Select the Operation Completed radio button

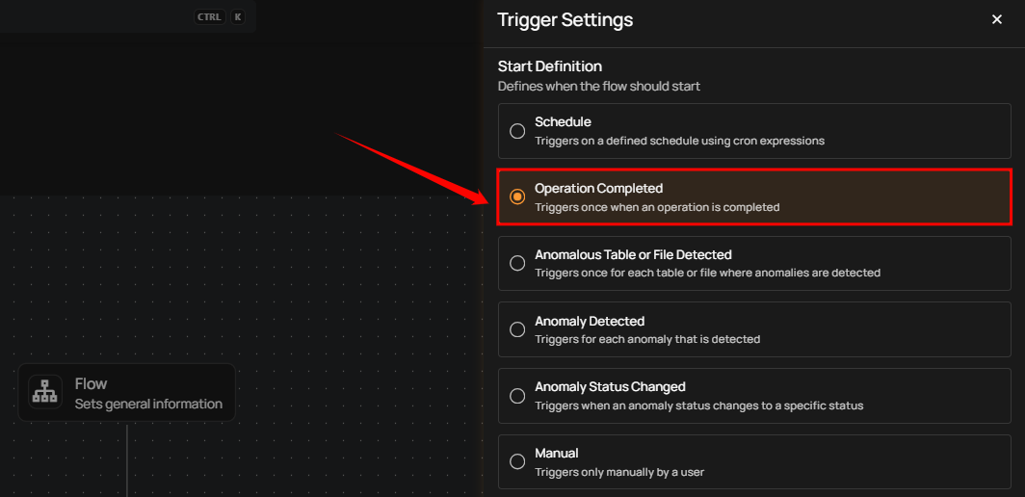pos(517,197)
